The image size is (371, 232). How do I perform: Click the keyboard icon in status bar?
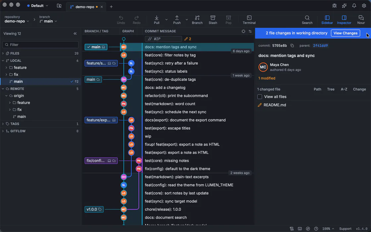tap(300, 229)
